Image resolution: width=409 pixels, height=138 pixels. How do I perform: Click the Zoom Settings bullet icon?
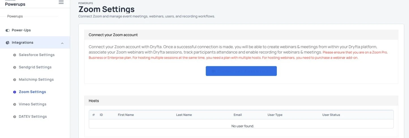pyautogui.click(x=15, y=92)
